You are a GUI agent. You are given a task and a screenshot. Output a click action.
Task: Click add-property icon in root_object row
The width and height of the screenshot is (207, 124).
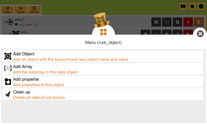pyautogui.click(x=178, y=22)
